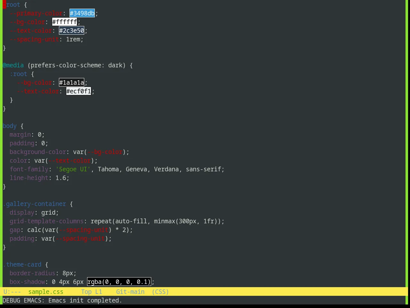This screenshot has width=410, height=308.
Task: Click the Top position indicator in mode line
Action: 86,292
